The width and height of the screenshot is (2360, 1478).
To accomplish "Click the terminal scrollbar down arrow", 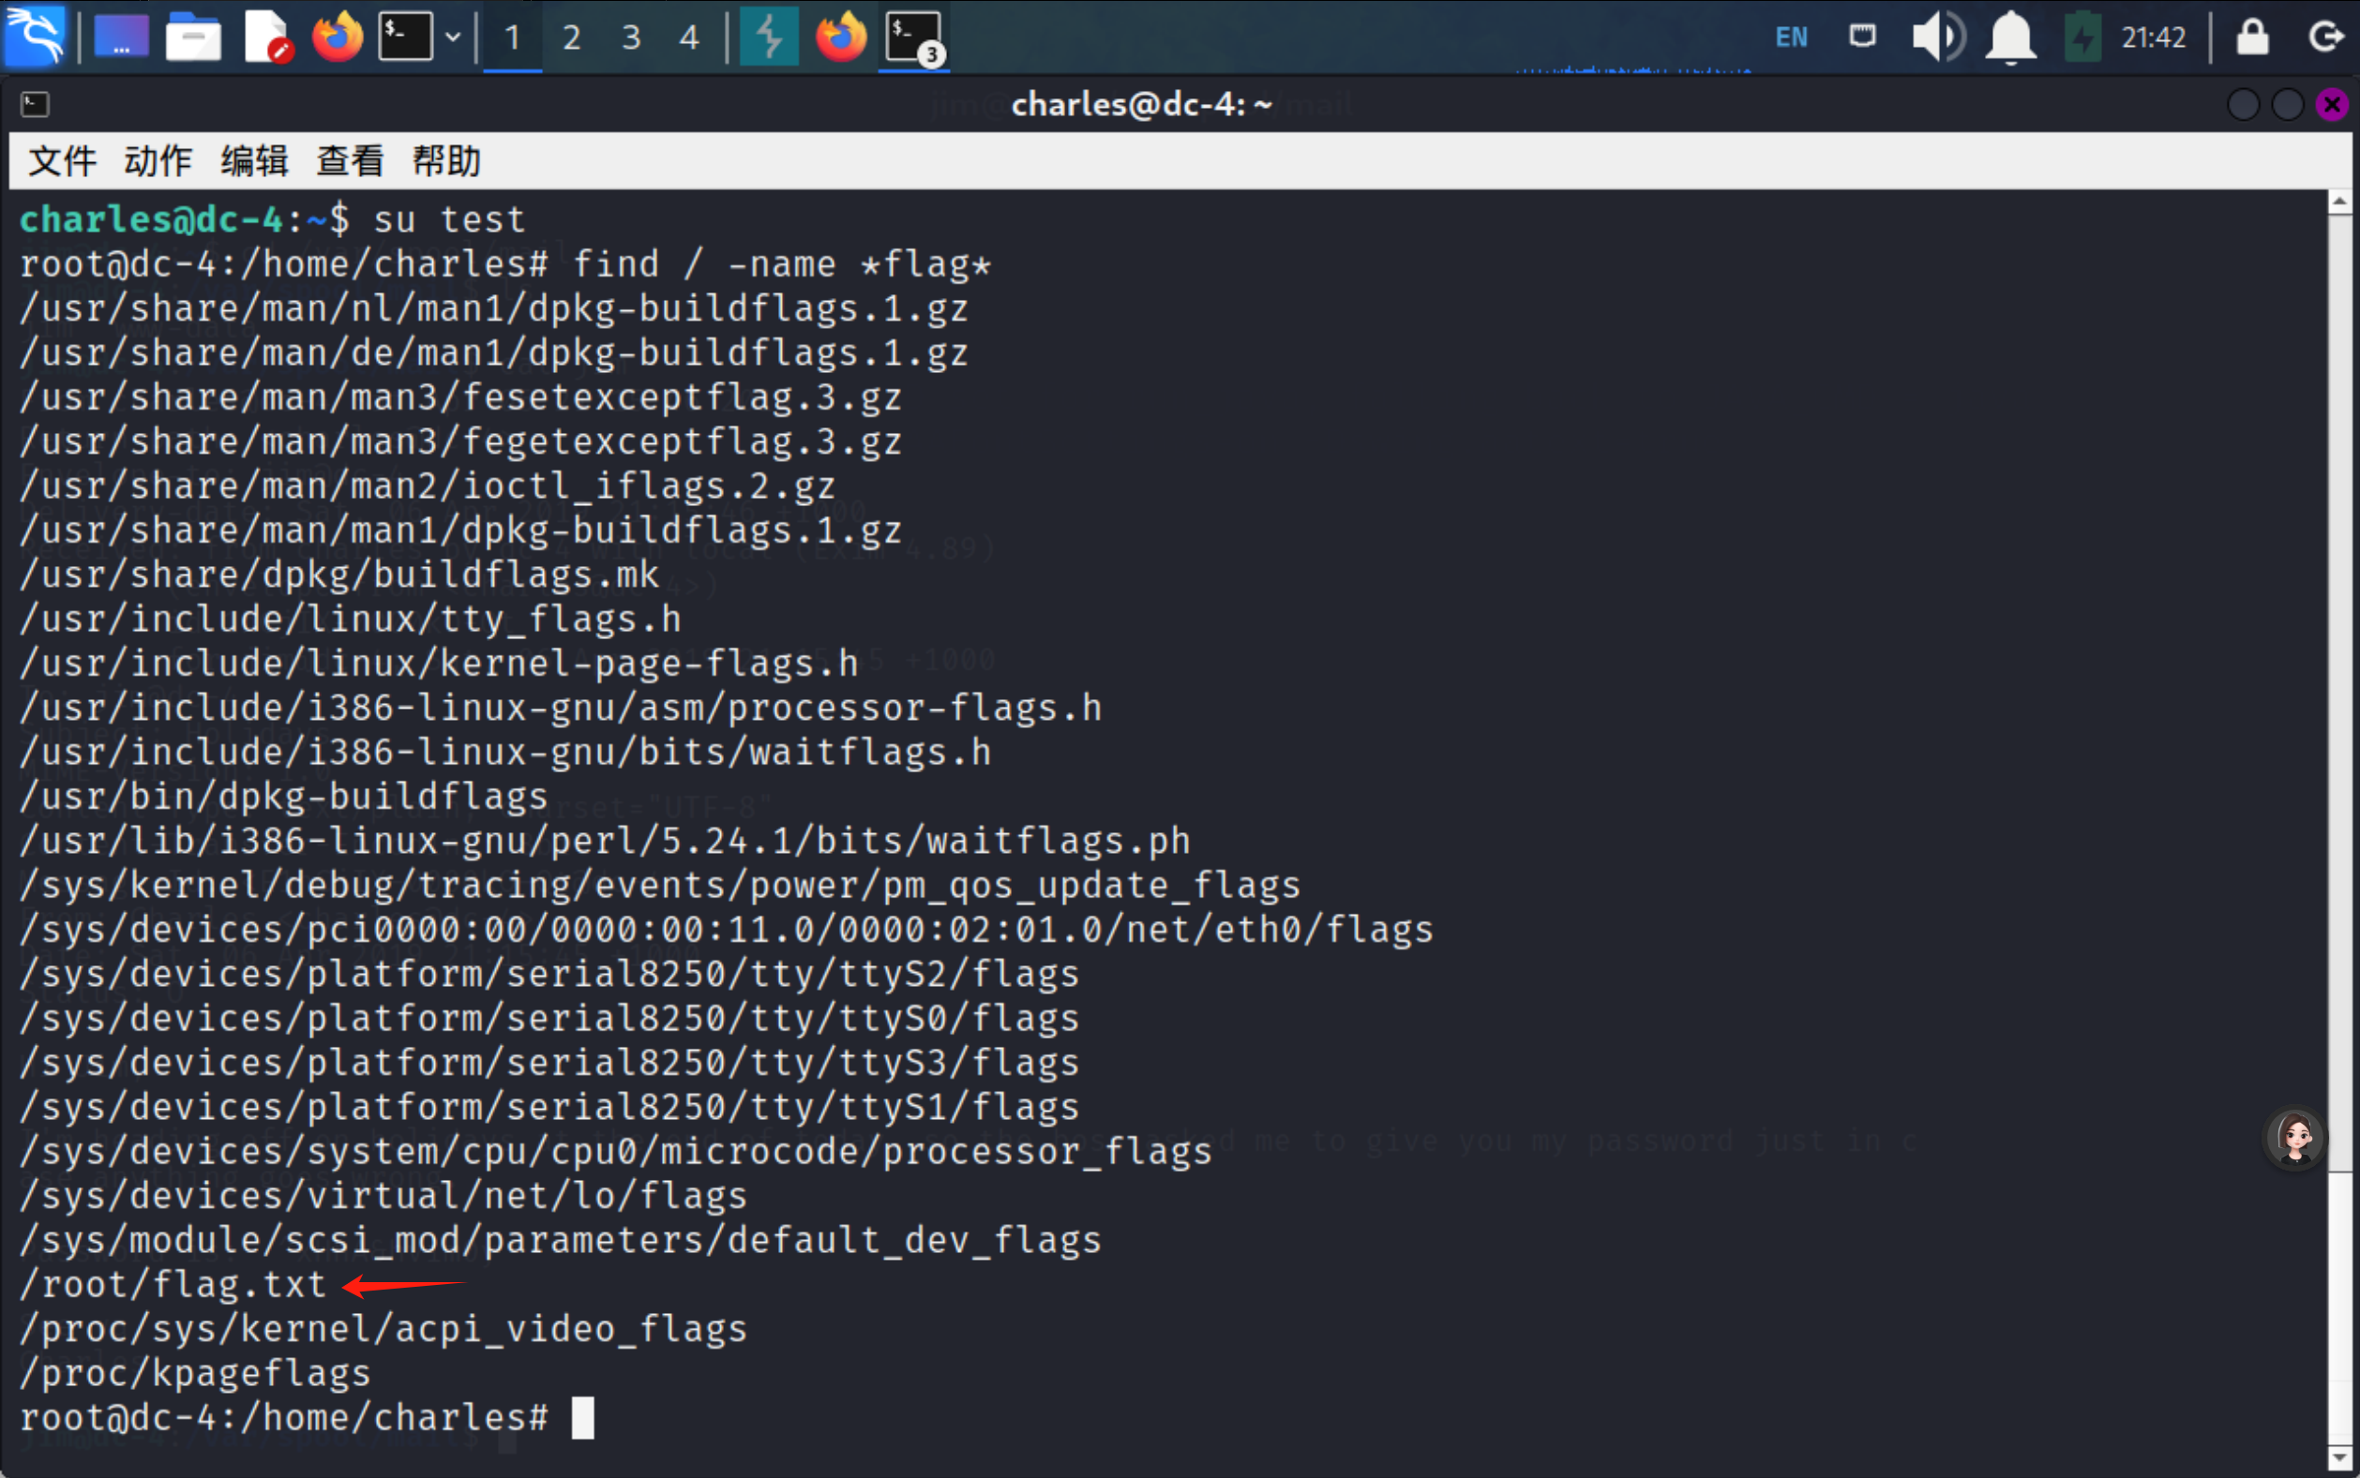I will [x=2338, y=1456].
